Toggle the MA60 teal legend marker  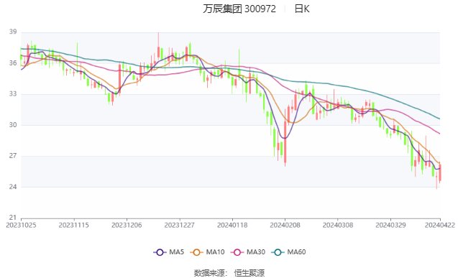click(278, 252)
